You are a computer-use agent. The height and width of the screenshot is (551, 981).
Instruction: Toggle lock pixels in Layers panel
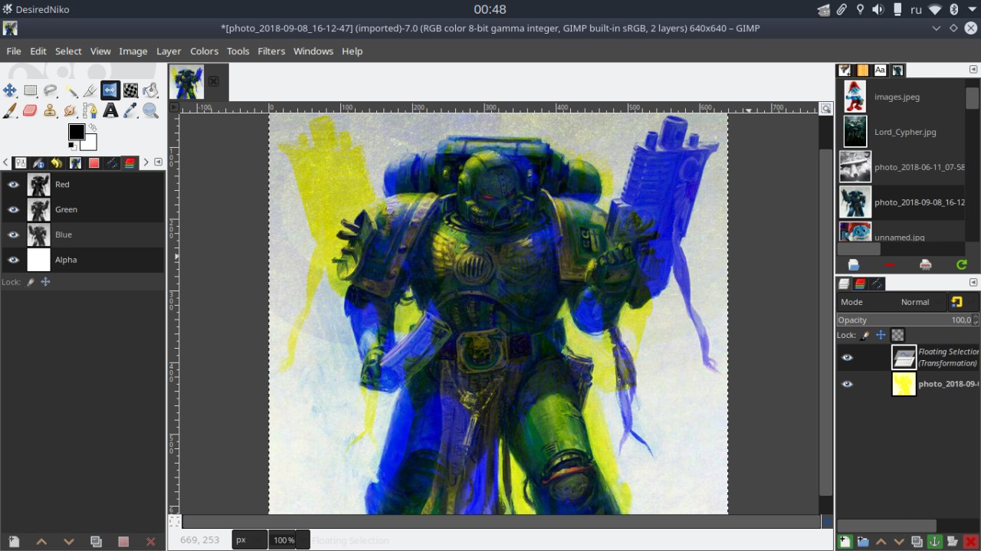[865, 335]
